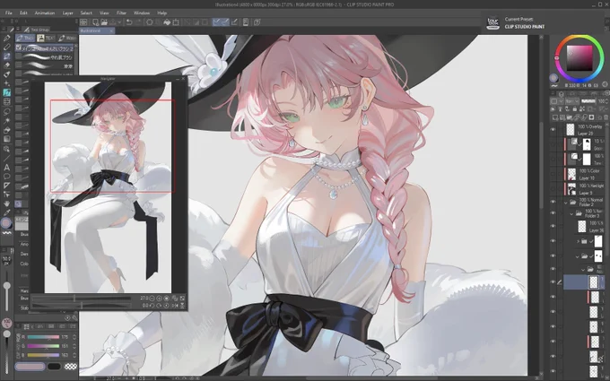Screen dimensions: 610x381
Task: Select the Eyedropper tool in the toolbox
Action: coord(6,212)
